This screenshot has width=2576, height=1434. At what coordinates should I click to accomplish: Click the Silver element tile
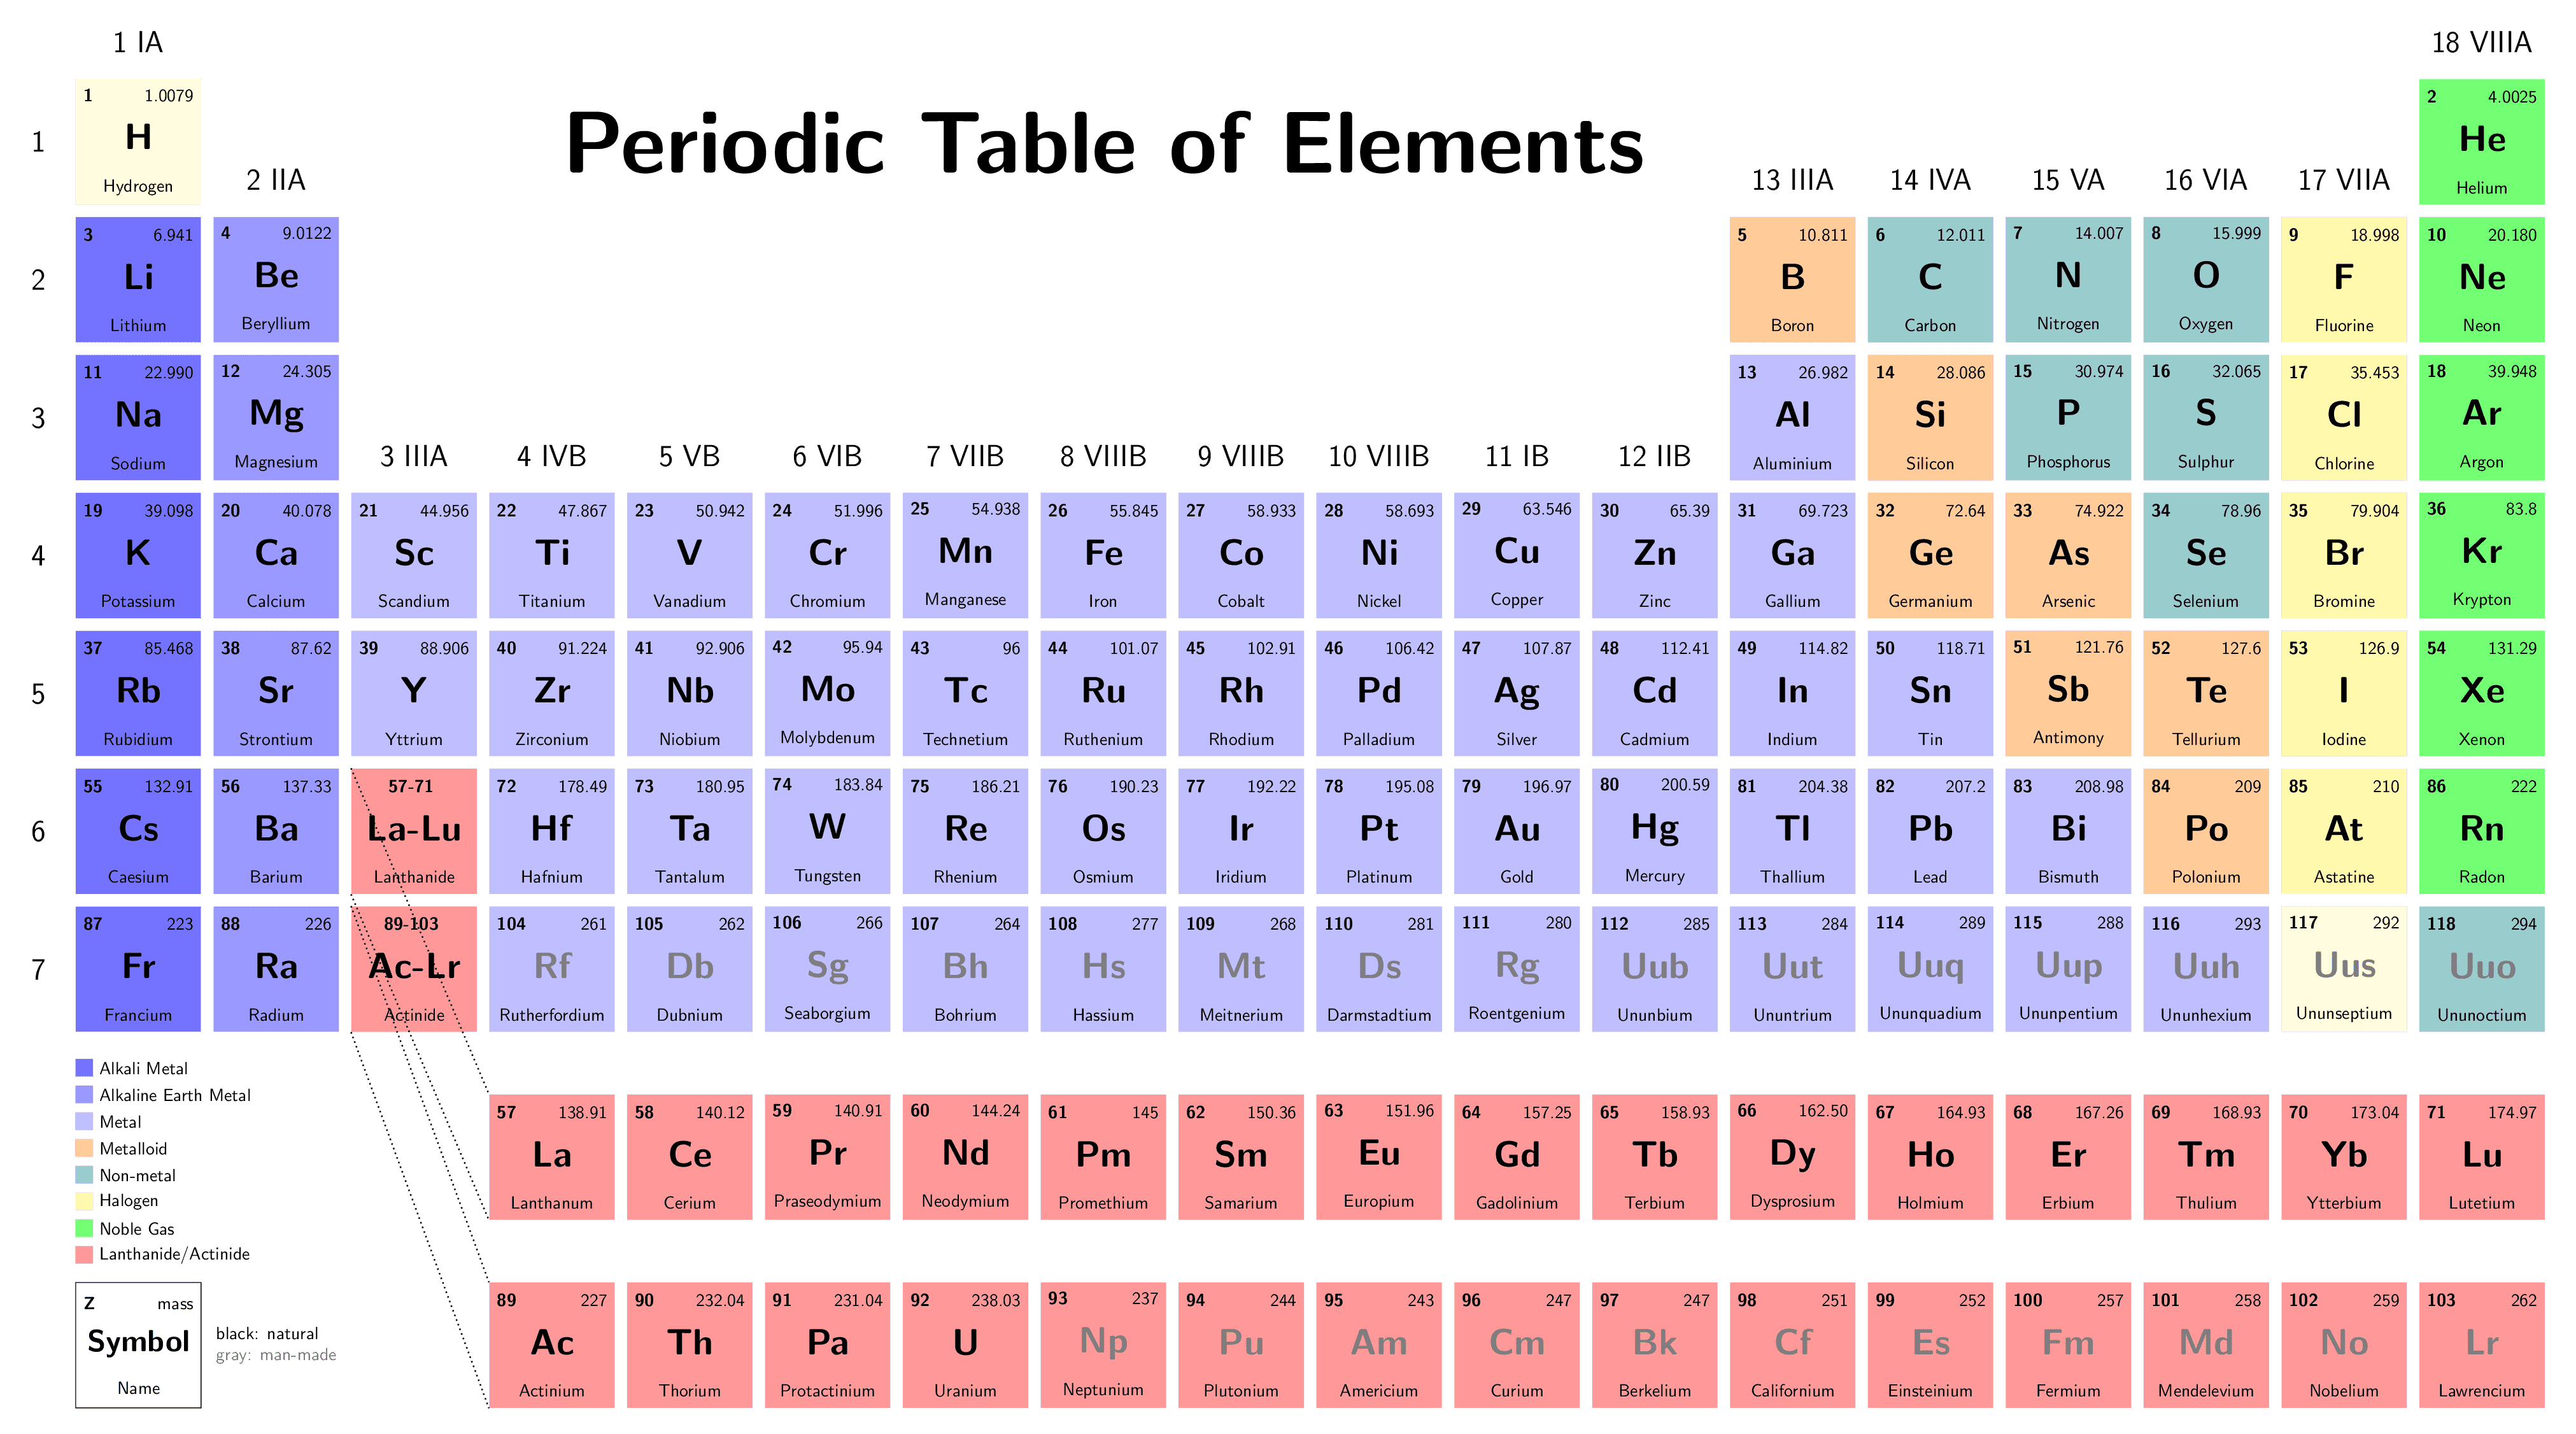coord(1517,693)
